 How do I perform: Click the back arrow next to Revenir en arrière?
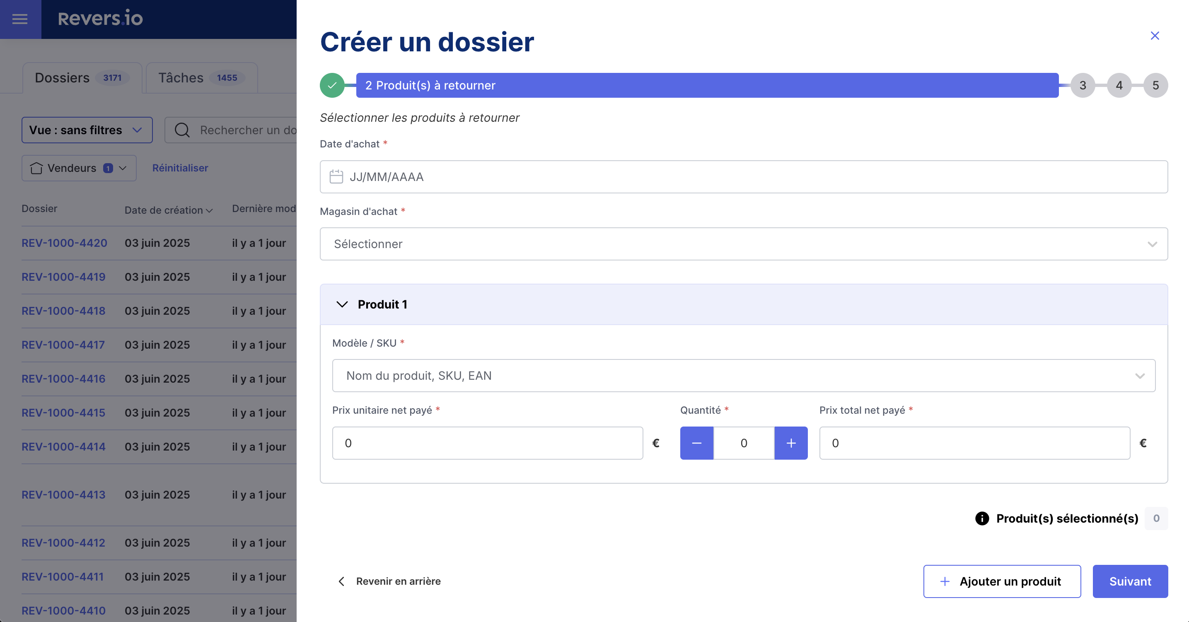click(341, 581)
